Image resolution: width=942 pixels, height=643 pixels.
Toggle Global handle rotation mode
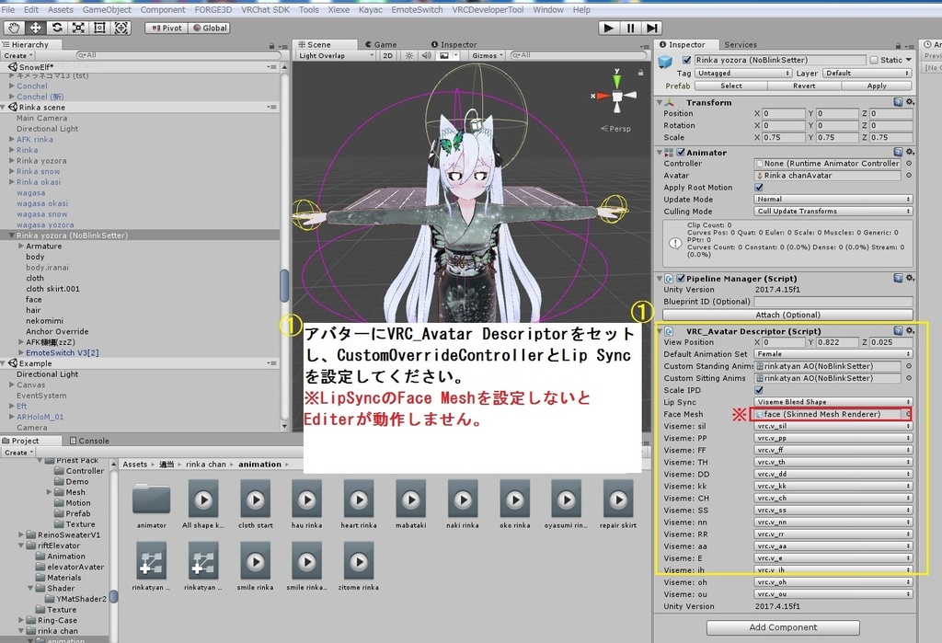[209, 28]
